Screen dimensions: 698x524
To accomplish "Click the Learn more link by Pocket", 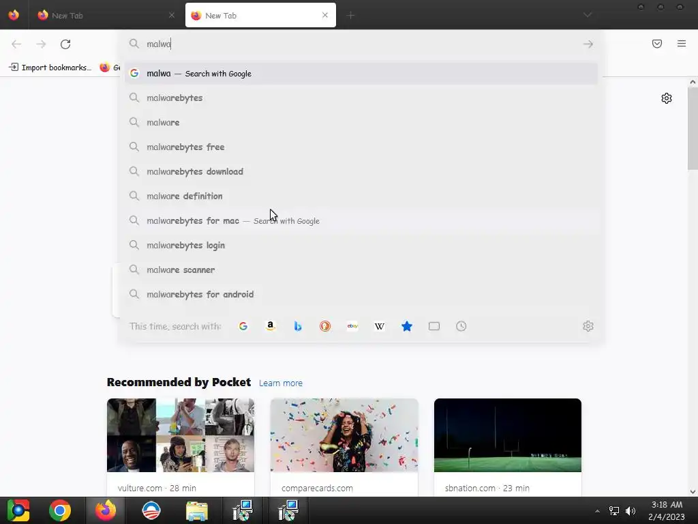I will [280, 383].
